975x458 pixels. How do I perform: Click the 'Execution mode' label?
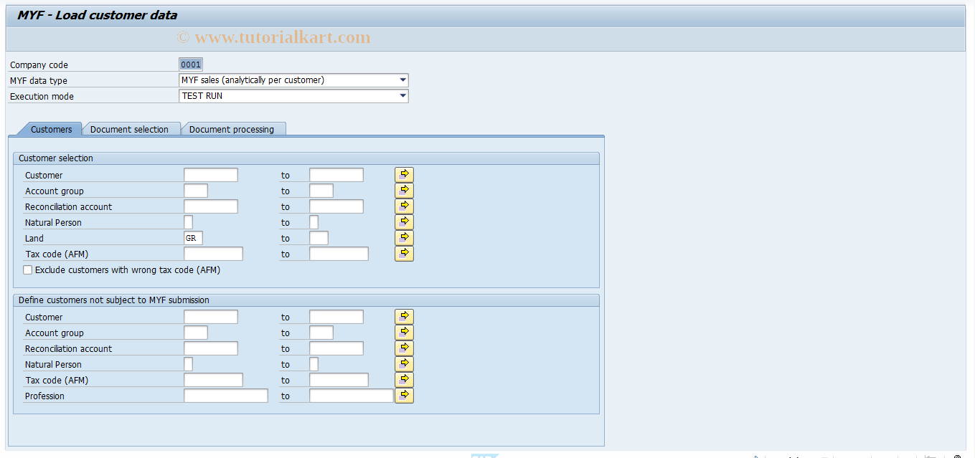[x=42, y=96]
